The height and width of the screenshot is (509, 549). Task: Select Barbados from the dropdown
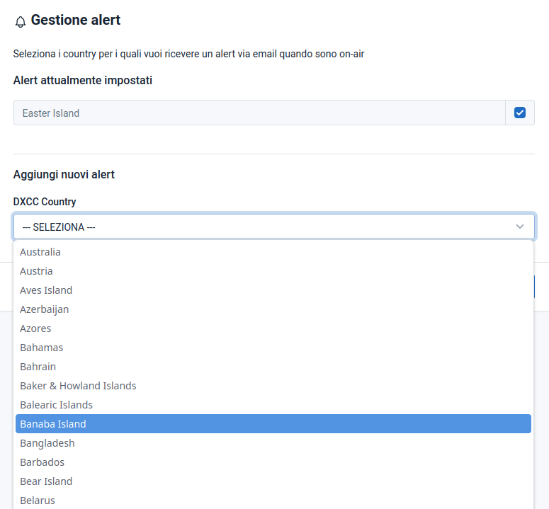tap(43, 462)
